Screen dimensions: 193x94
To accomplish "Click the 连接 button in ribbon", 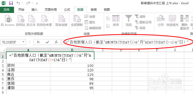I will pos(90,16).
